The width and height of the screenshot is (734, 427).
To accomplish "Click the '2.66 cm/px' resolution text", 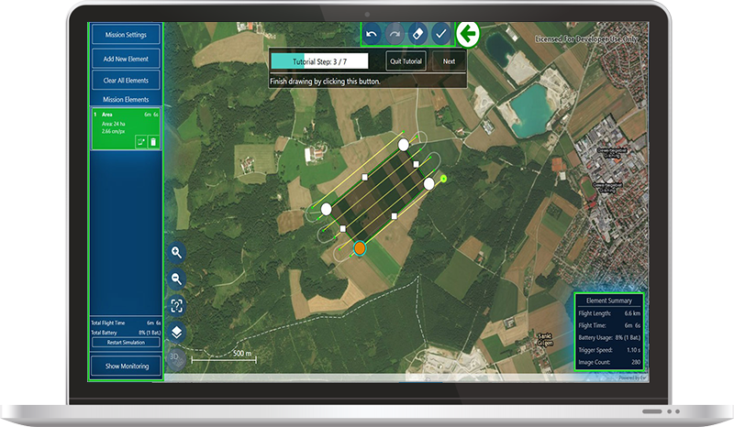I will [x=113, y=131].
